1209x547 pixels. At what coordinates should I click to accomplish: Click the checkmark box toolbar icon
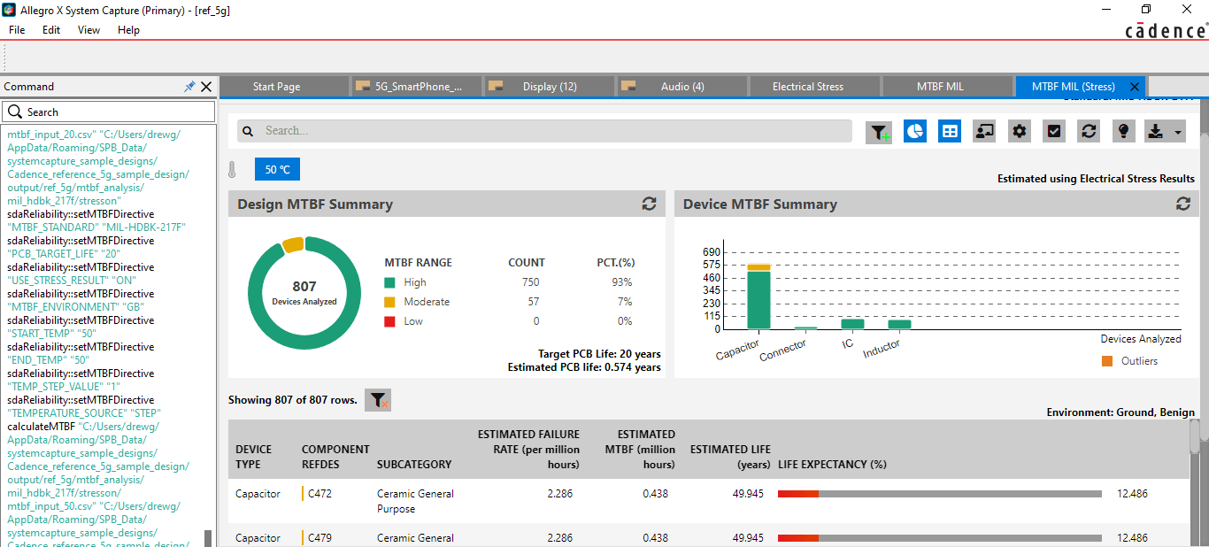pos(1054,131)
